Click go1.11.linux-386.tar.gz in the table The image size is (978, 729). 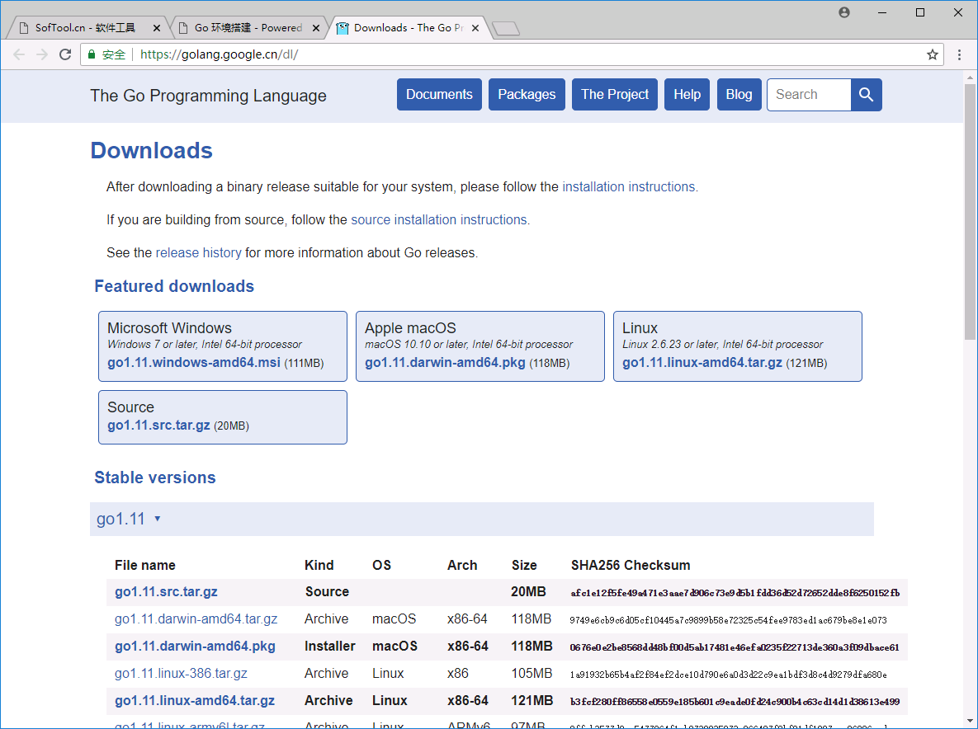point(181,674)
